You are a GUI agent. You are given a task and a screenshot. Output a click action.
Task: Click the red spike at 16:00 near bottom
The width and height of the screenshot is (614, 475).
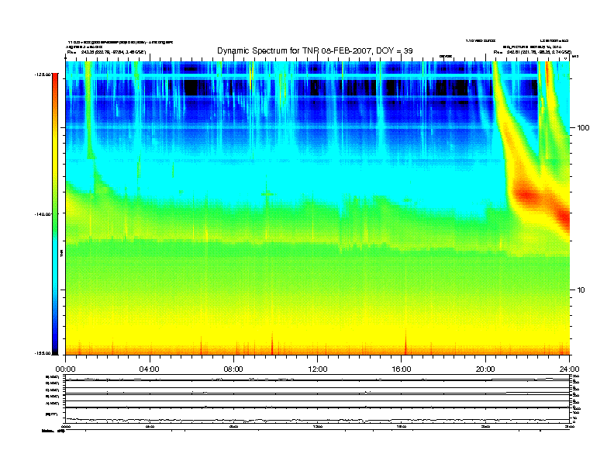click(x=405, y=342)
